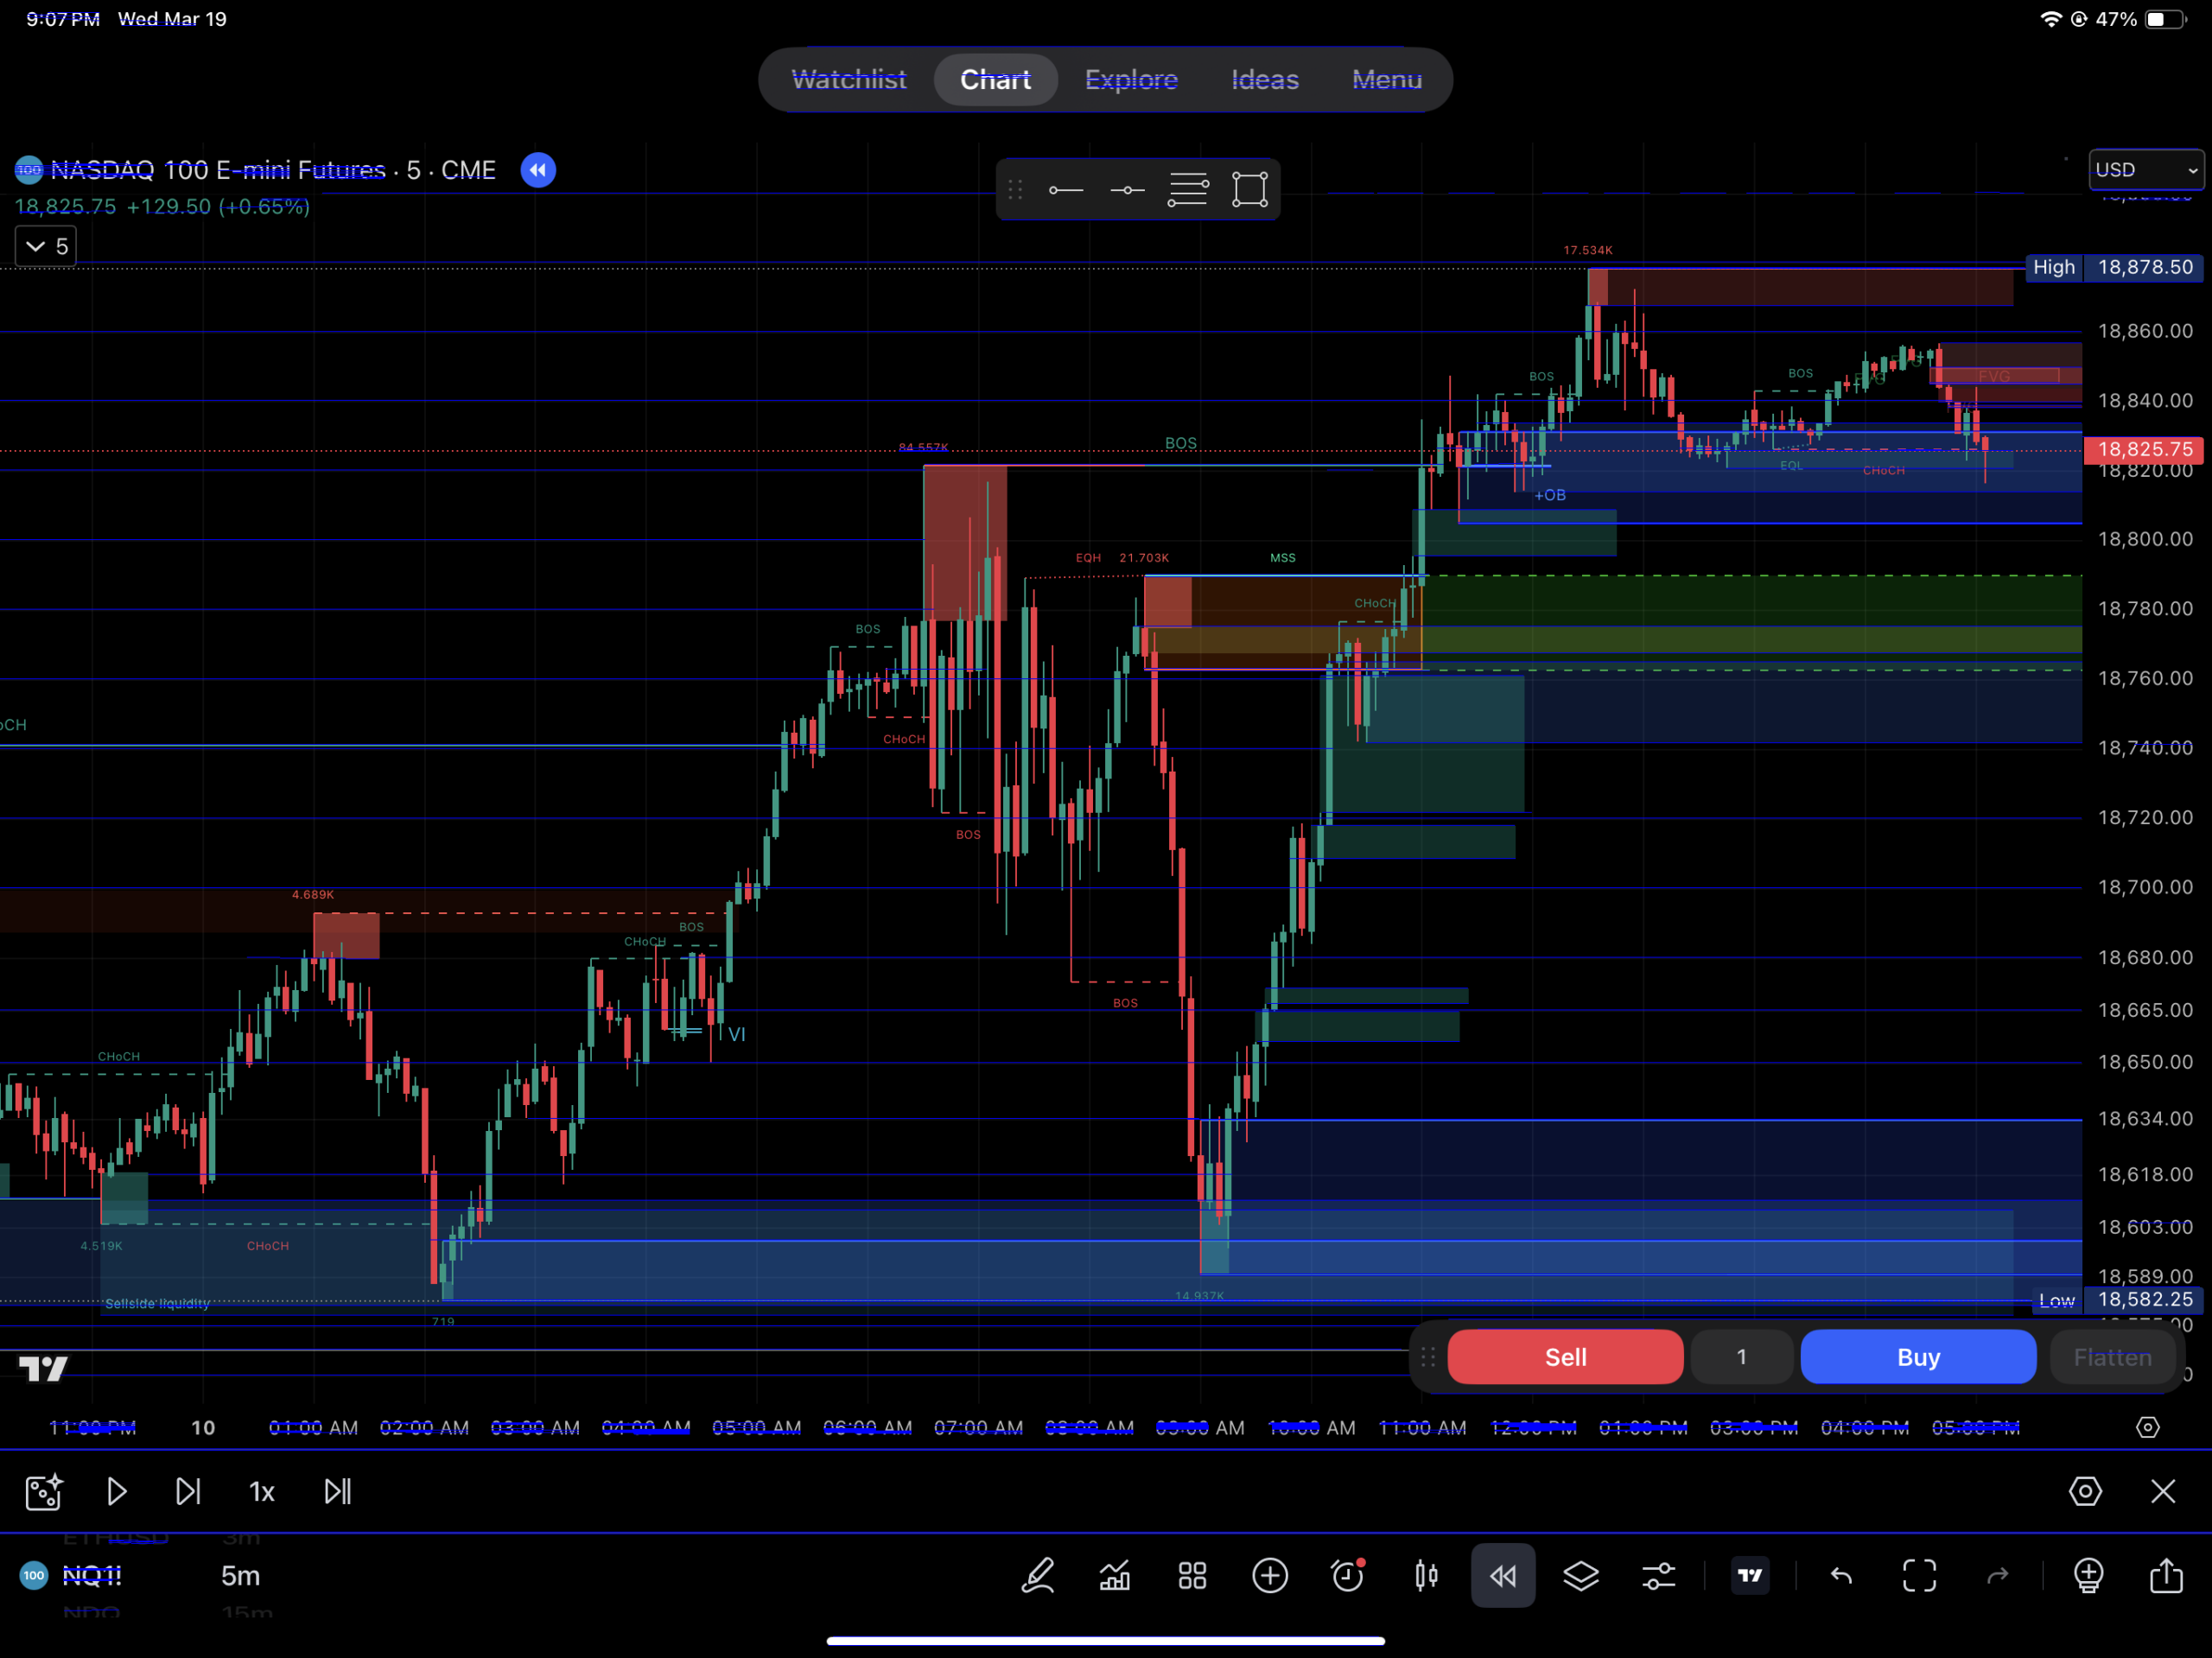Viewport: 2212px width, 1658px height.
Task: Tap the Sellside liquidity label
Action: tap(157, 1303)
